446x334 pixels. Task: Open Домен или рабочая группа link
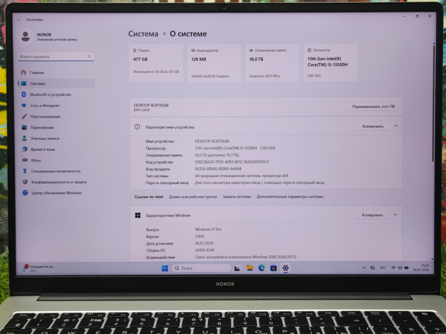[x=193, y=196]
